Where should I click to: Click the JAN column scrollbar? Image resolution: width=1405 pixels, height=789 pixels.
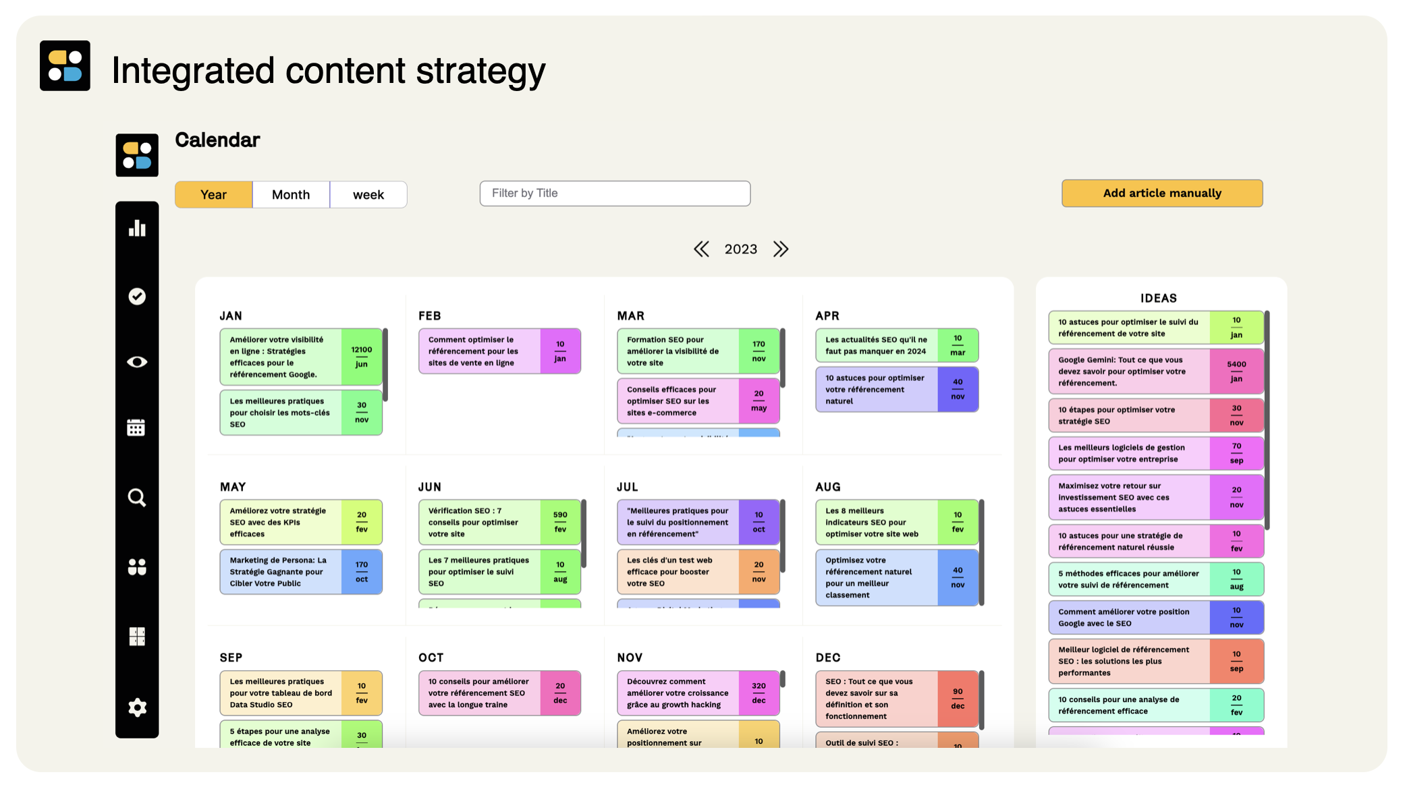(x=385, y=364)
